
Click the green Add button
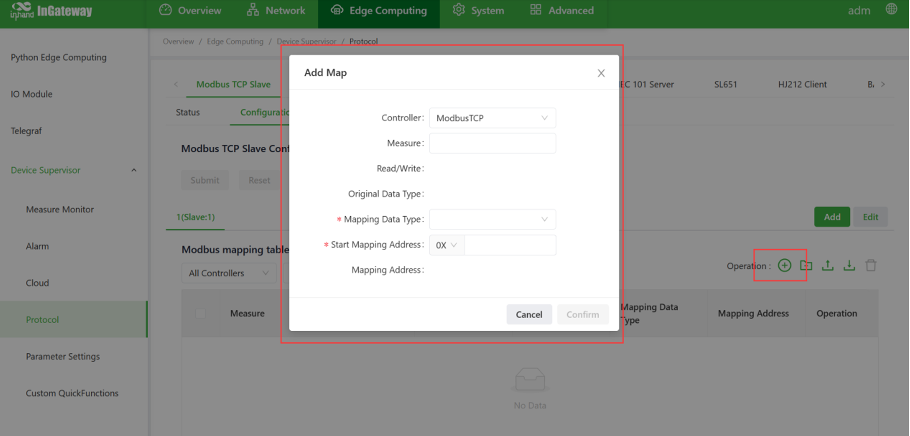point(831,217)
